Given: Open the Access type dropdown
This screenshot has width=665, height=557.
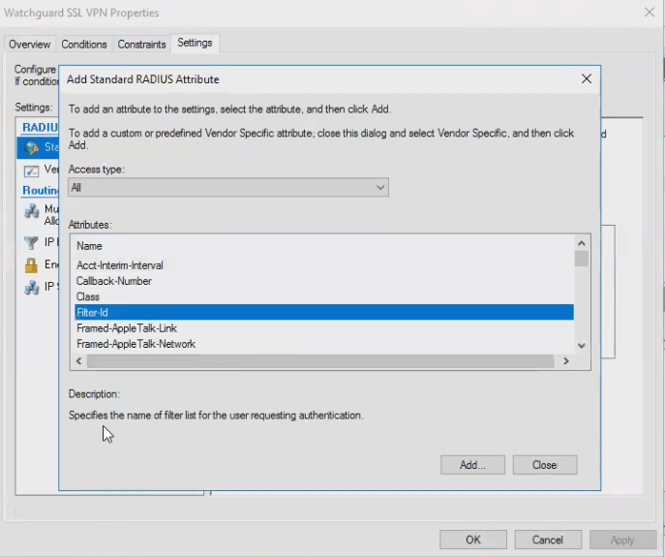Looking at the screenshot, I should click(228, 188).
